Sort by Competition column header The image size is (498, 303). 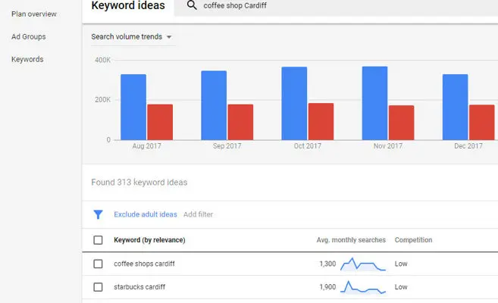click(x=414, y=240)
